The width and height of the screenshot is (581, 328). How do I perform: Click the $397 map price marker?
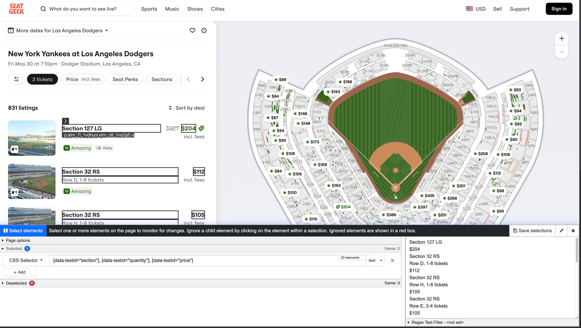click(420, 207)
